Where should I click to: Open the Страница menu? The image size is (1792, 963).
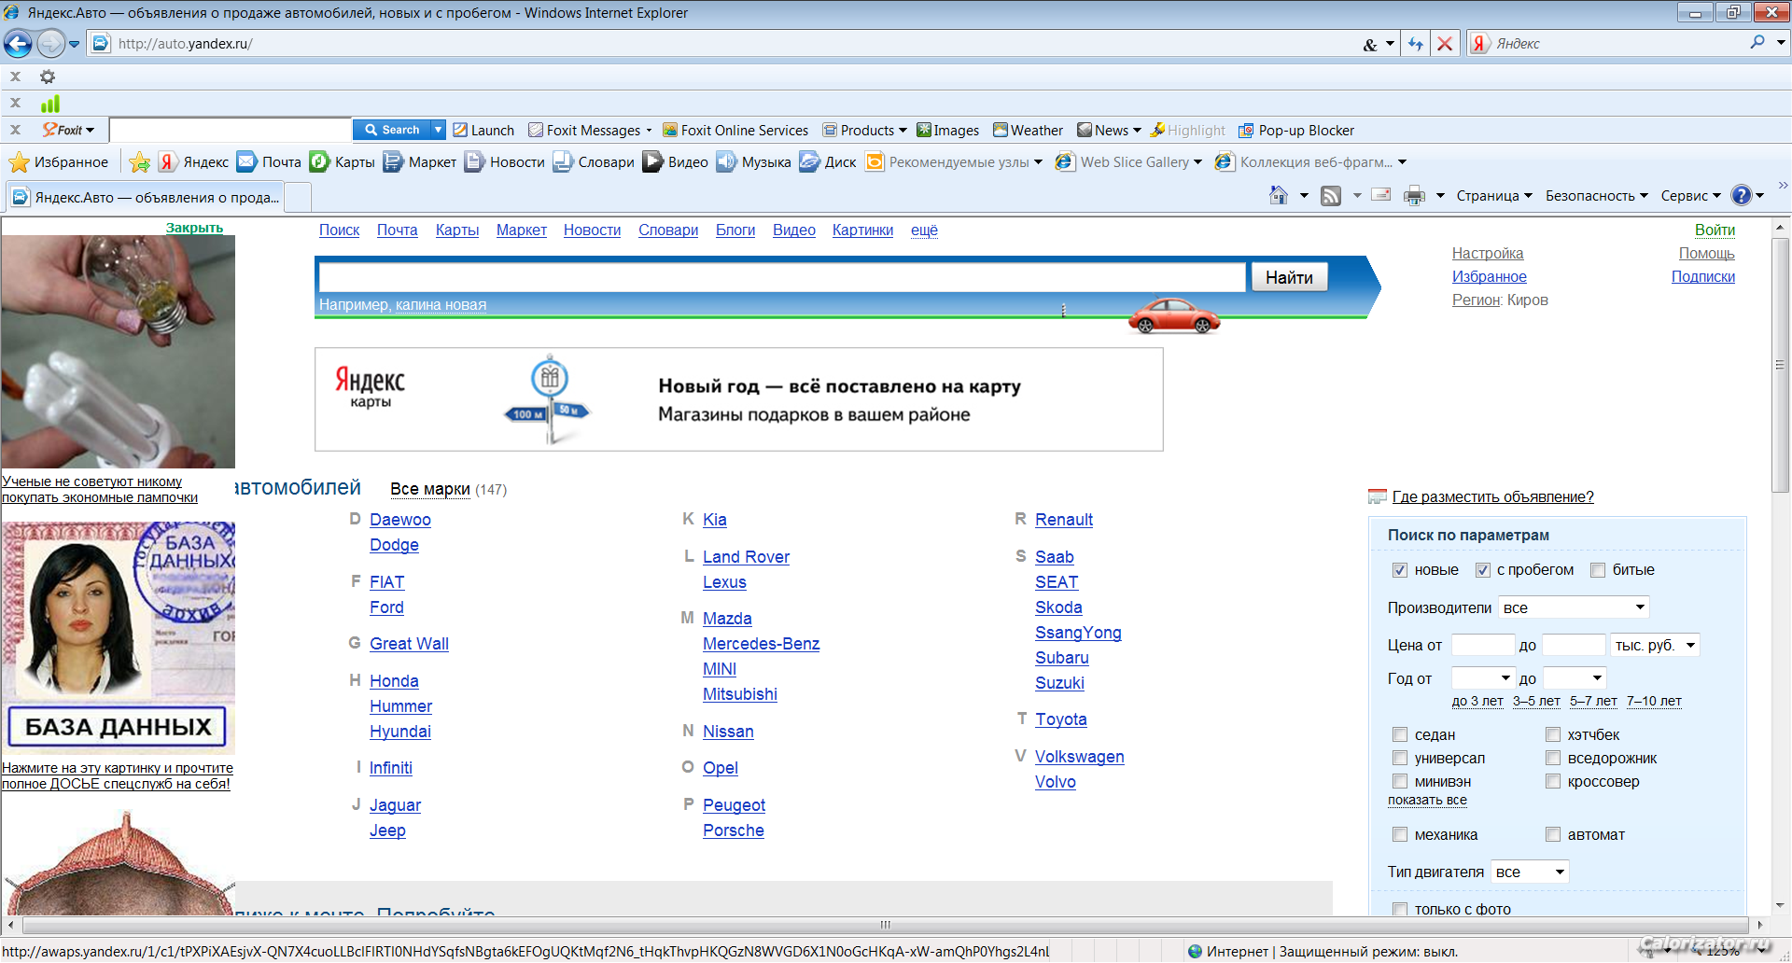pyautogui.click(x=1494, y=195)
